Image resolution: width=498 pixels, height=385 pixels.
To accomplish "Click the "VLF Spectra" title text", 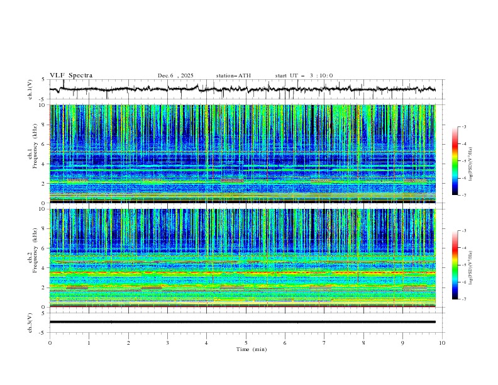I will (x=71, y=75).
